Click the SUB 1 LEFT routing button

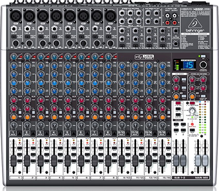tap(176, 124)
